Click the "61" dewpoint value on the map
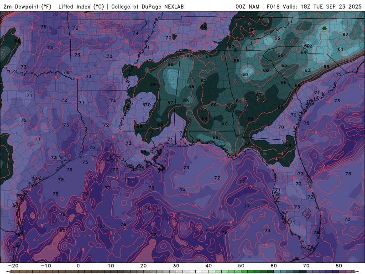 coord(340,49)
